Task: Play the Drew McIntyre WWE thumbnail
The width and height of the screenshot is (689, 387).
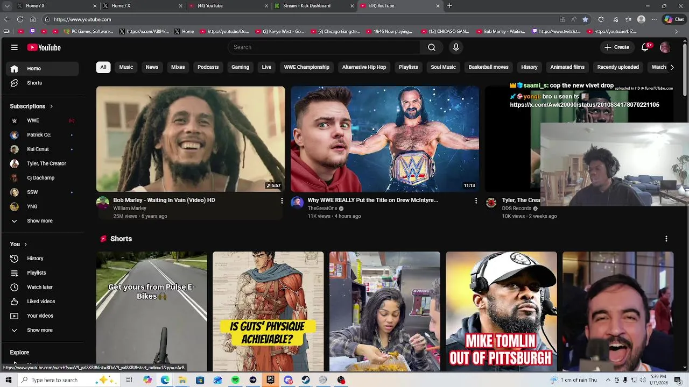Action: tap(385, 139)
